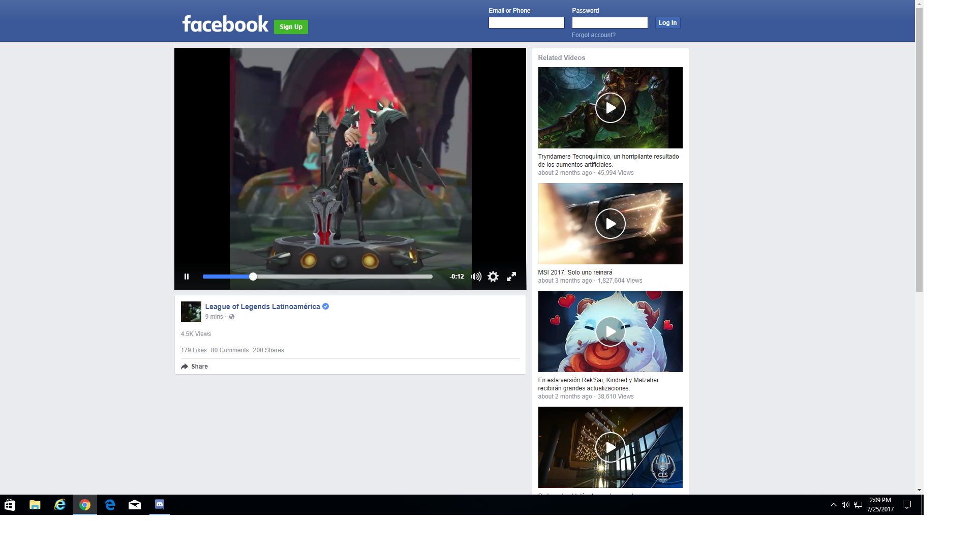Click the video remaining time -0:12
Viewport: 976px width, 549px height.
click(457, 277)
